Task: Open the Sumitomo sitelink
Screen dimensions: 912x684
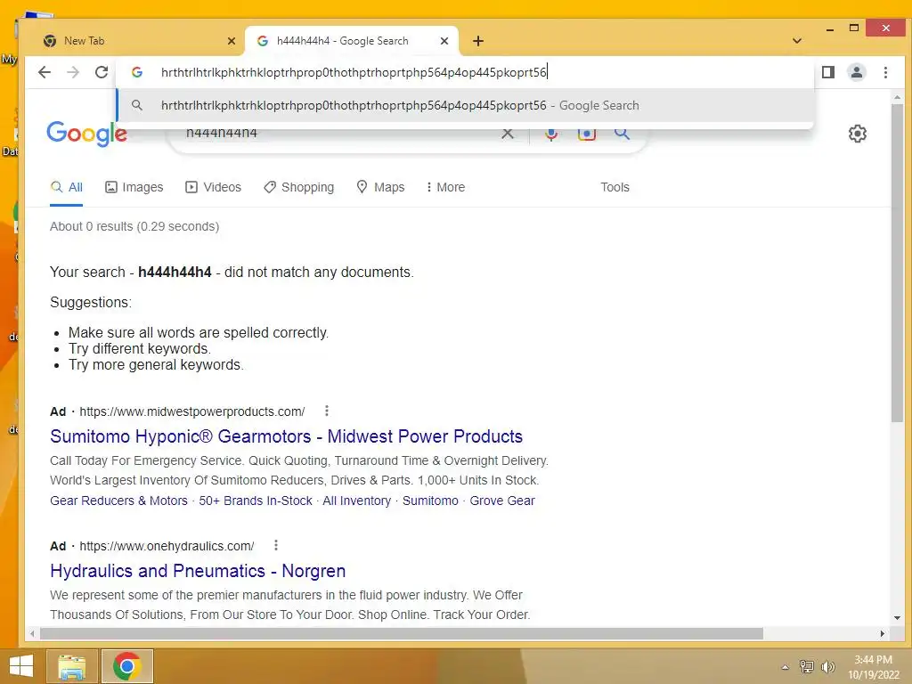Action: (x=430, y=501)
